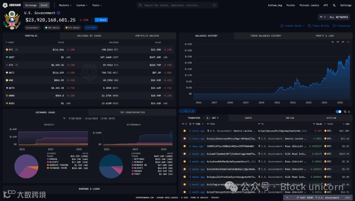Viewport: 355px width, 201px height.
Task: Click the copy icon above transfers table
Action: pos(345,112)
